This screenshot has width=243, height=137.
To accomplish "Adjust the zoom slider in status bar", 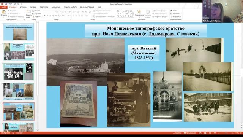I will 226,133.
